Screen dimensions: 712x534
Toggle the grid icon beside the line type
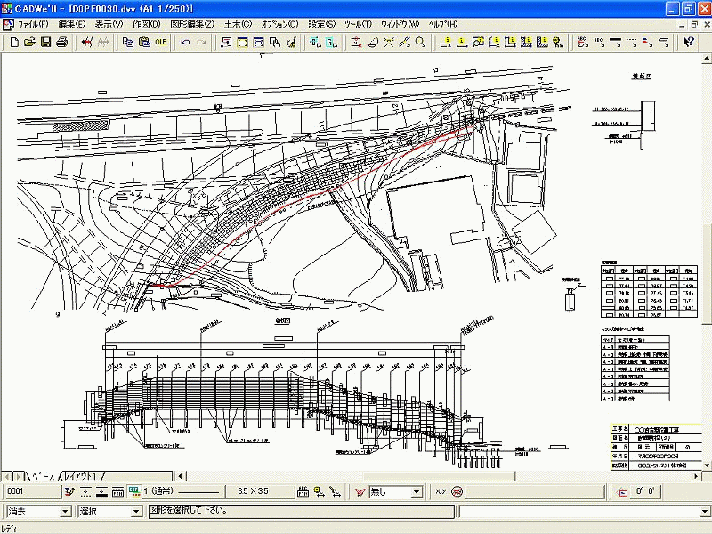point(133,491)
